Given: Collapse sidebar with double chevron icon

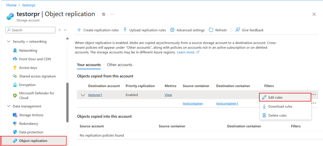Looking at the screenshot, I should pyautogui.click(x=65, y=30).
